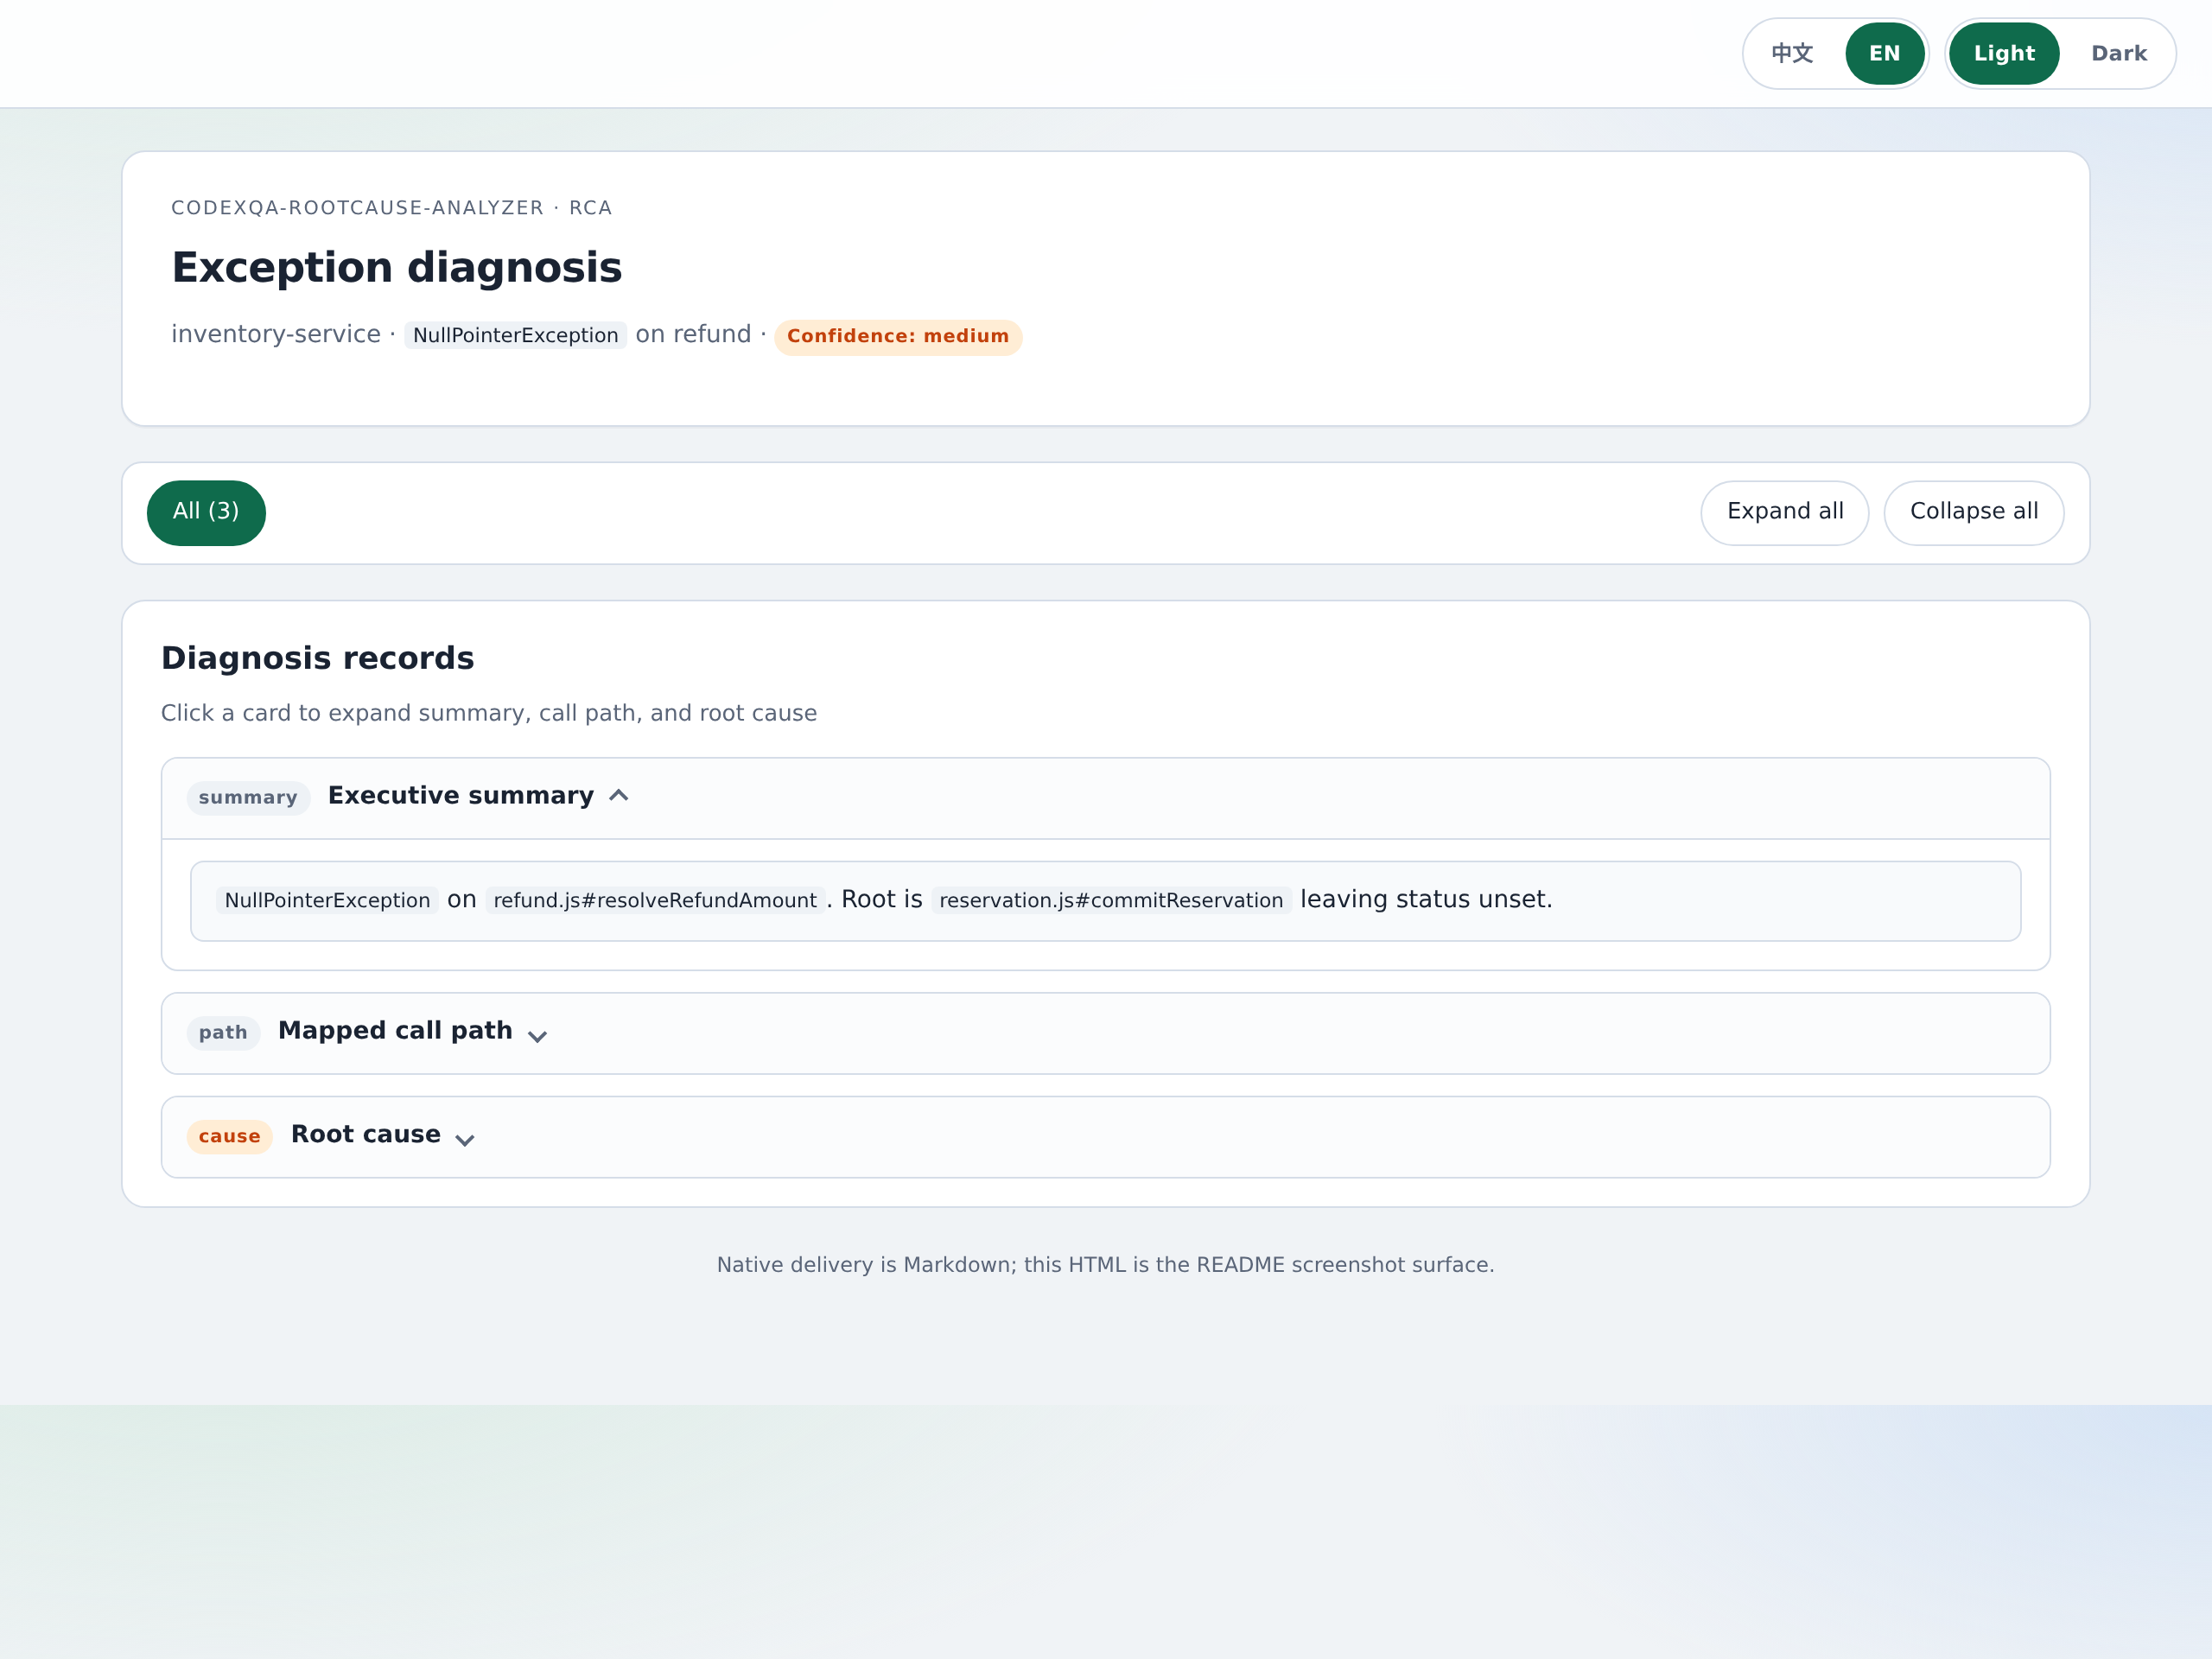Click the up chevron beside Executive summary
2212x1659 pixels.
click(619, 795)
